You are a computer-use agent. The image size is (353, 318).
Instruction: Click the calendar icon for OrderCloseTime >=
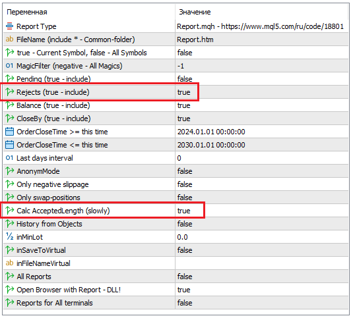coord(9,132)
